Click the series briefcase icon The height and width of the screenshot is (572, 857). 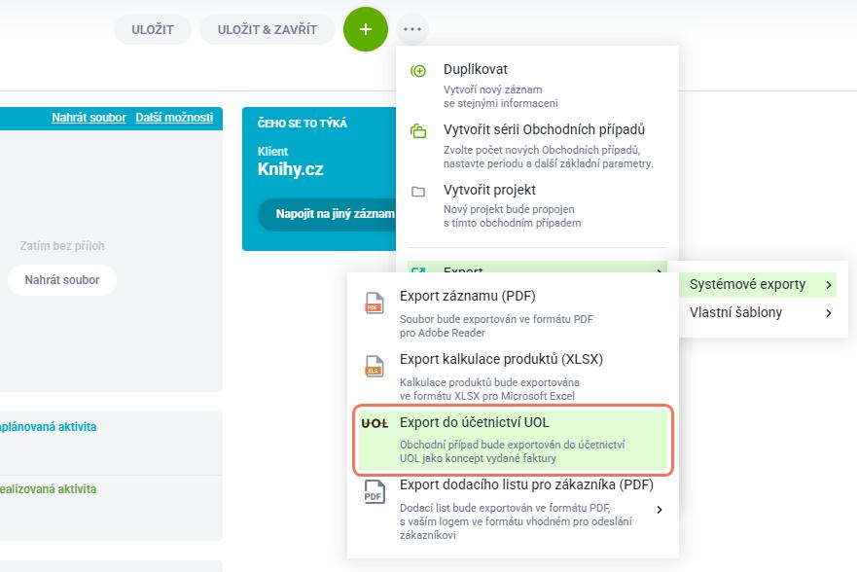pos(418,131)
